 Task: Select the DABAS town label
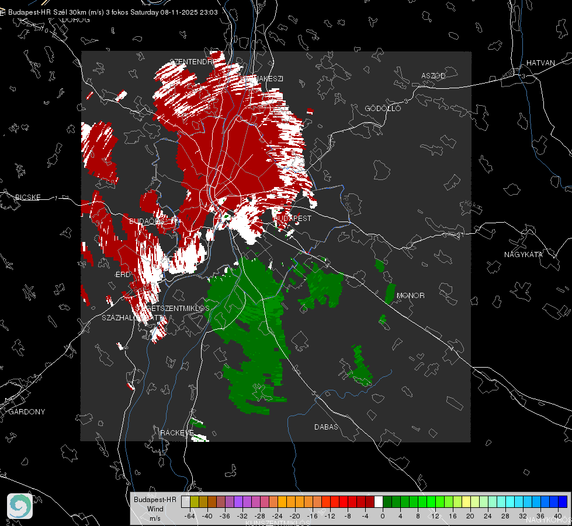pos(326,427)
